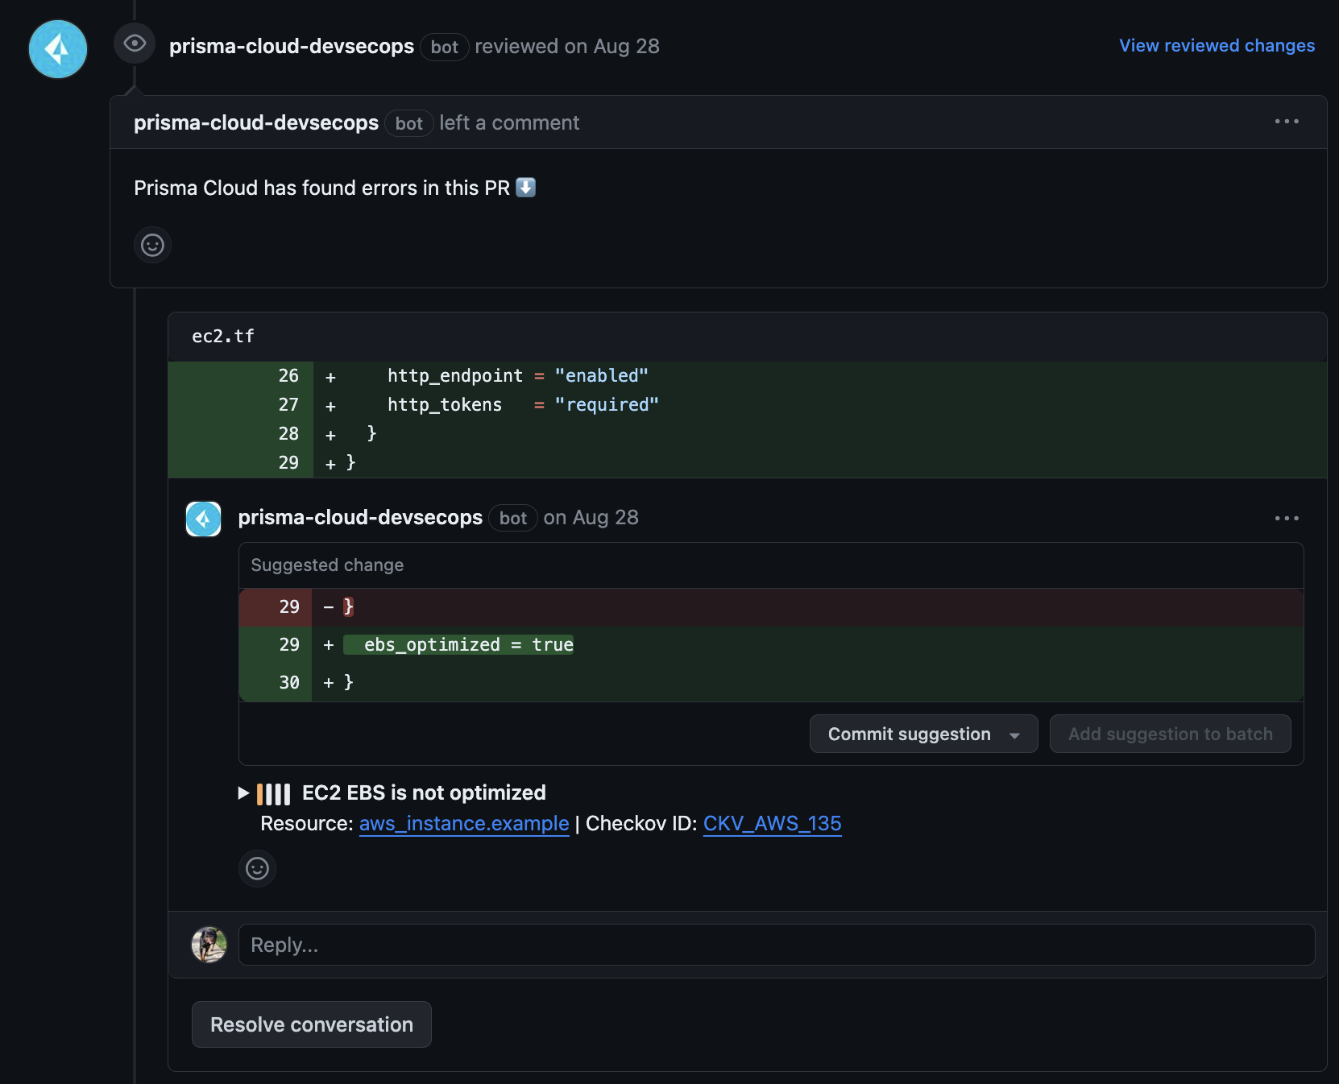Viewport: 1339px width, 1084px height.
Task: Add emoji reaction below Checkov ID line
Action: click(x=257, y=868)
